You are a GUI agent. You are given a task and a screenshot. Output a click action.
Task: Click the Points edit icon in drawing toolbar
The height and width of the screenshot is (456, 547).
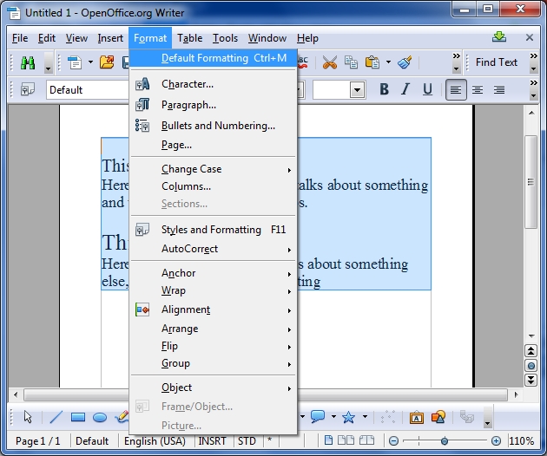tap(388, 417)
